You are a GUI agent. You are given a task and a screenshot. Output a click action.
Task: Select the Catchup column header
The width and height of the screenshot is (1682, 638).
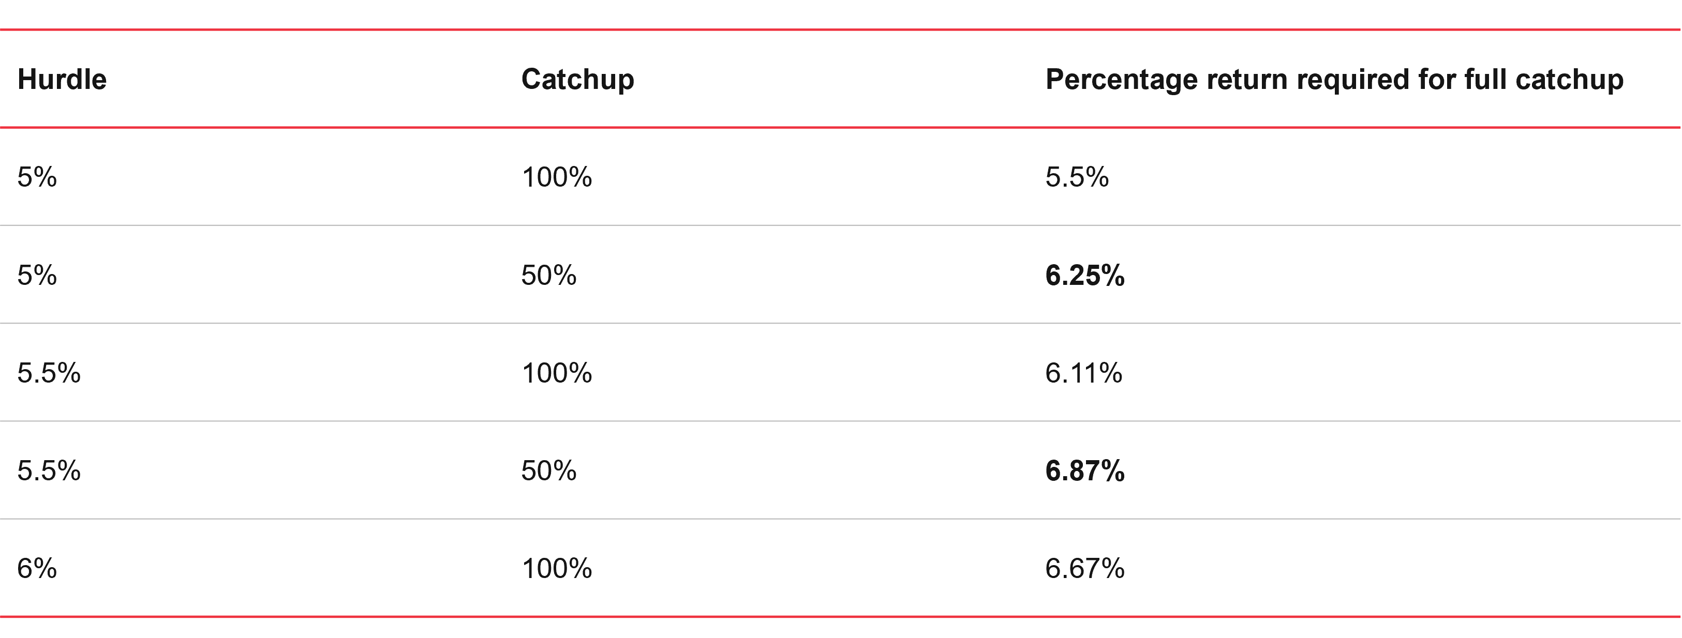tap(577, 80)
